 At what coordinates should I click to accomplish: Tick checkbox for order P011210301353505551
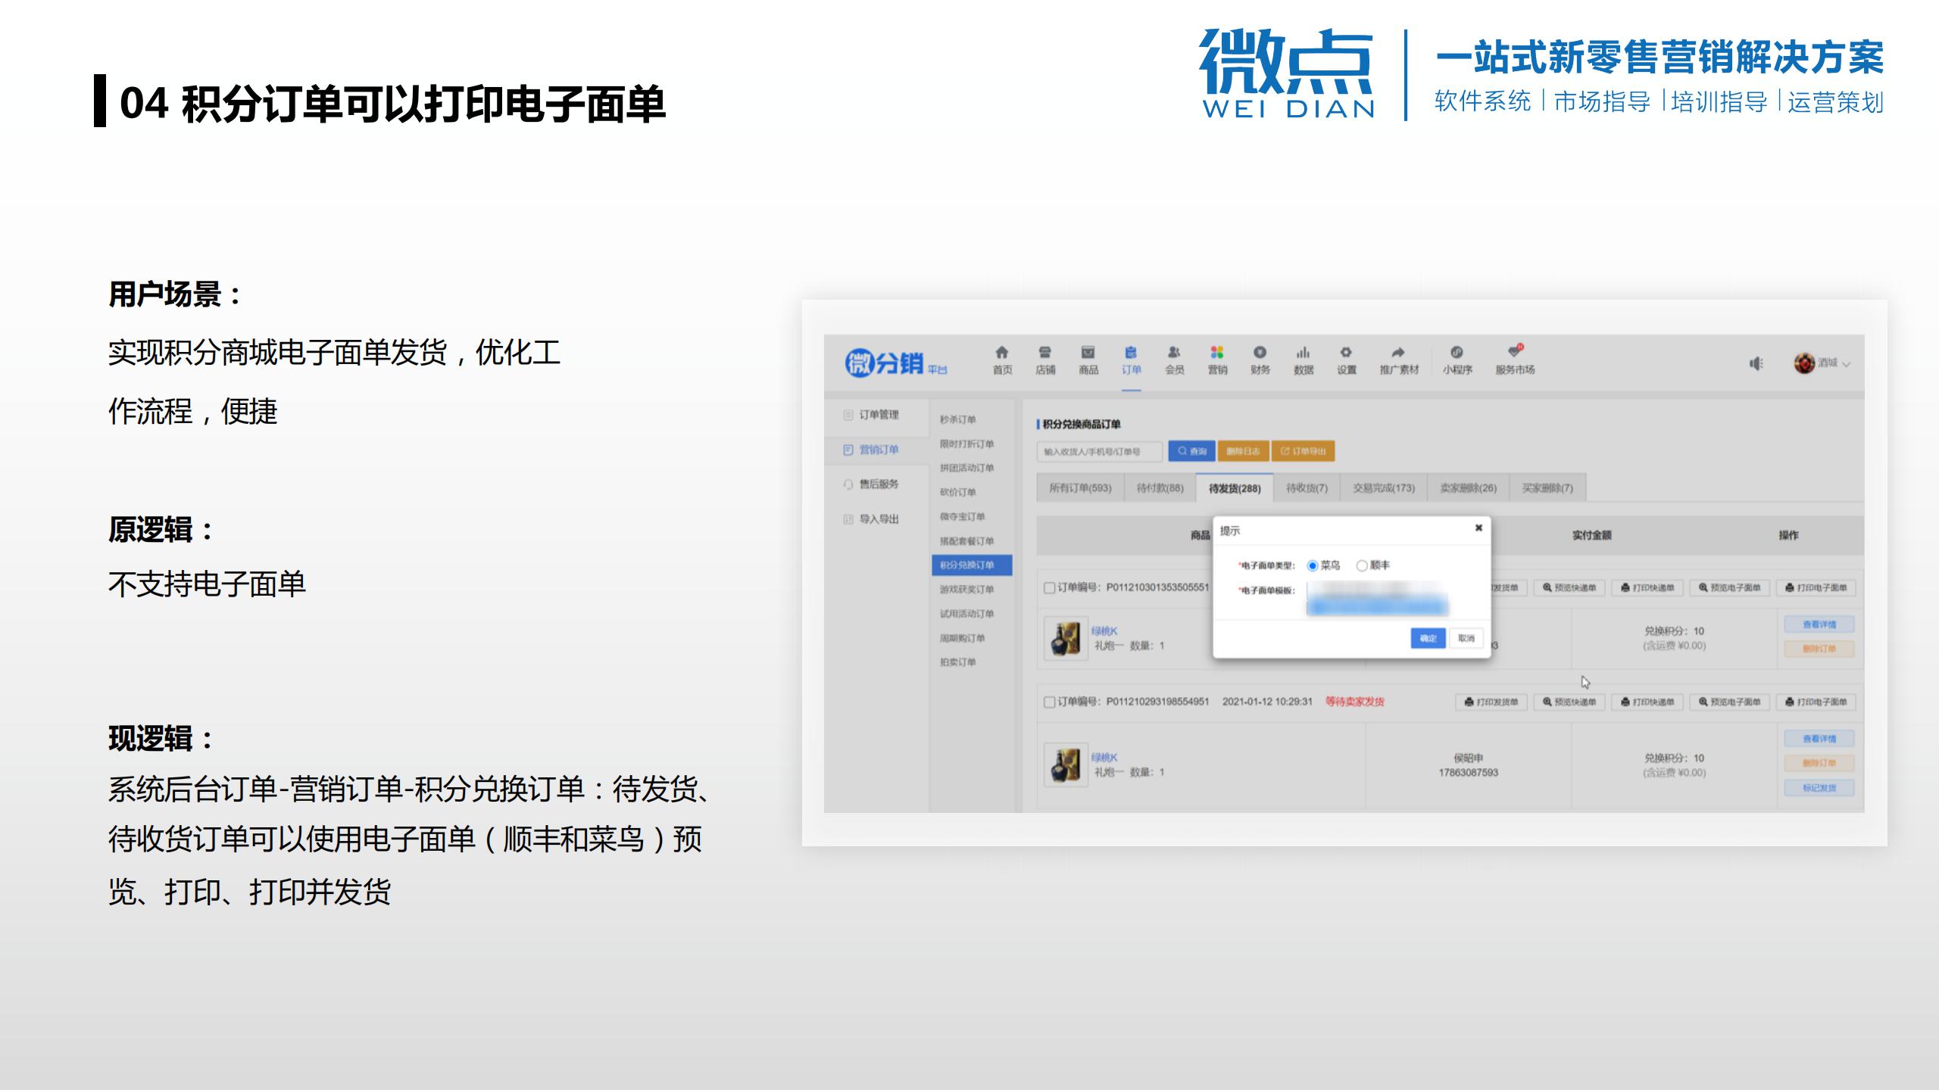[x=1050, y=588]
